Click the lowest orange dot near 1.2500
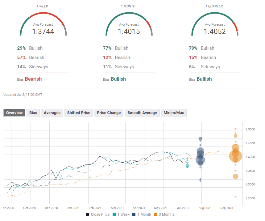Image resolution: width=265 pixels, height=221 pixels. 235,197
